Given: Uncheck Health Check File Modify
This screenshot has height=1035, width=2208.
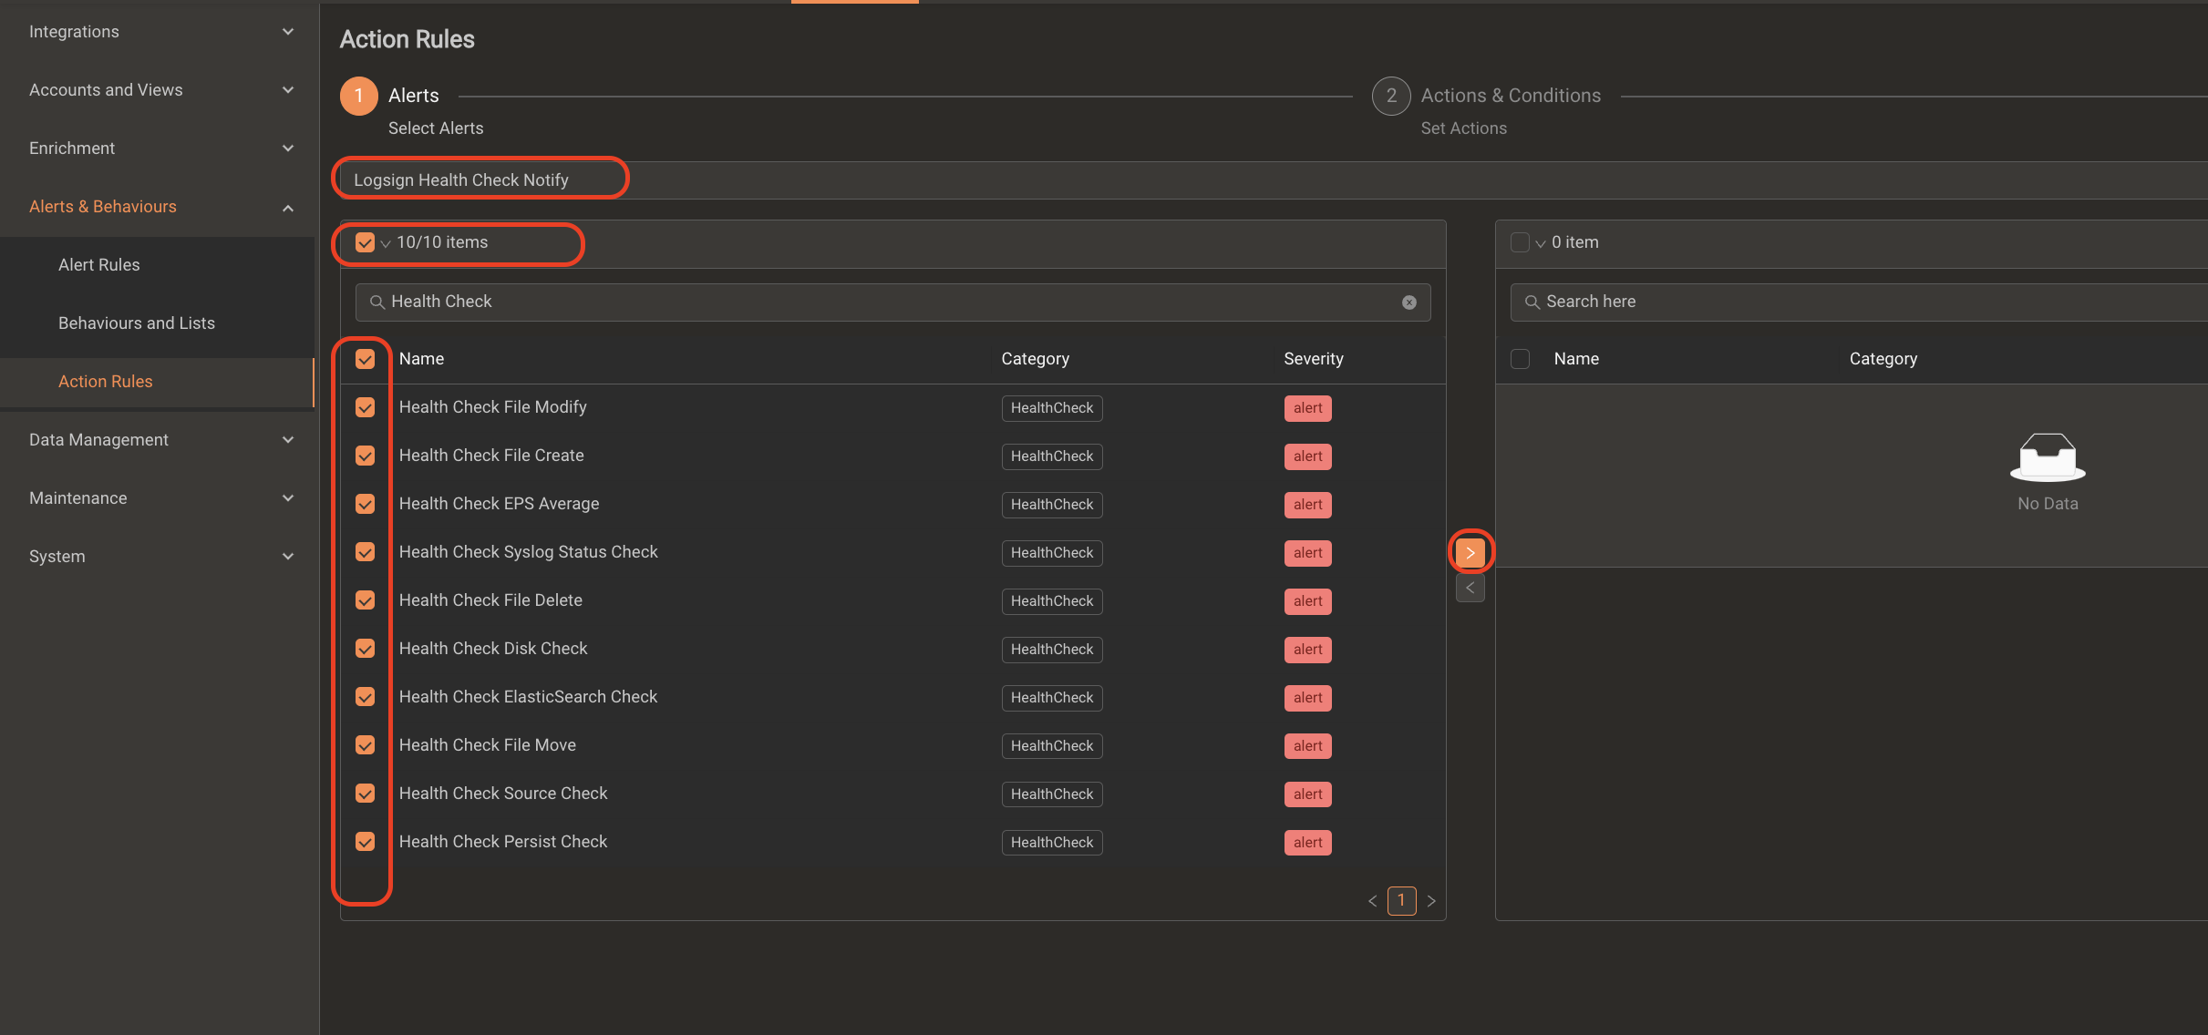Looking at the screenshot, I should click(365, 407).
